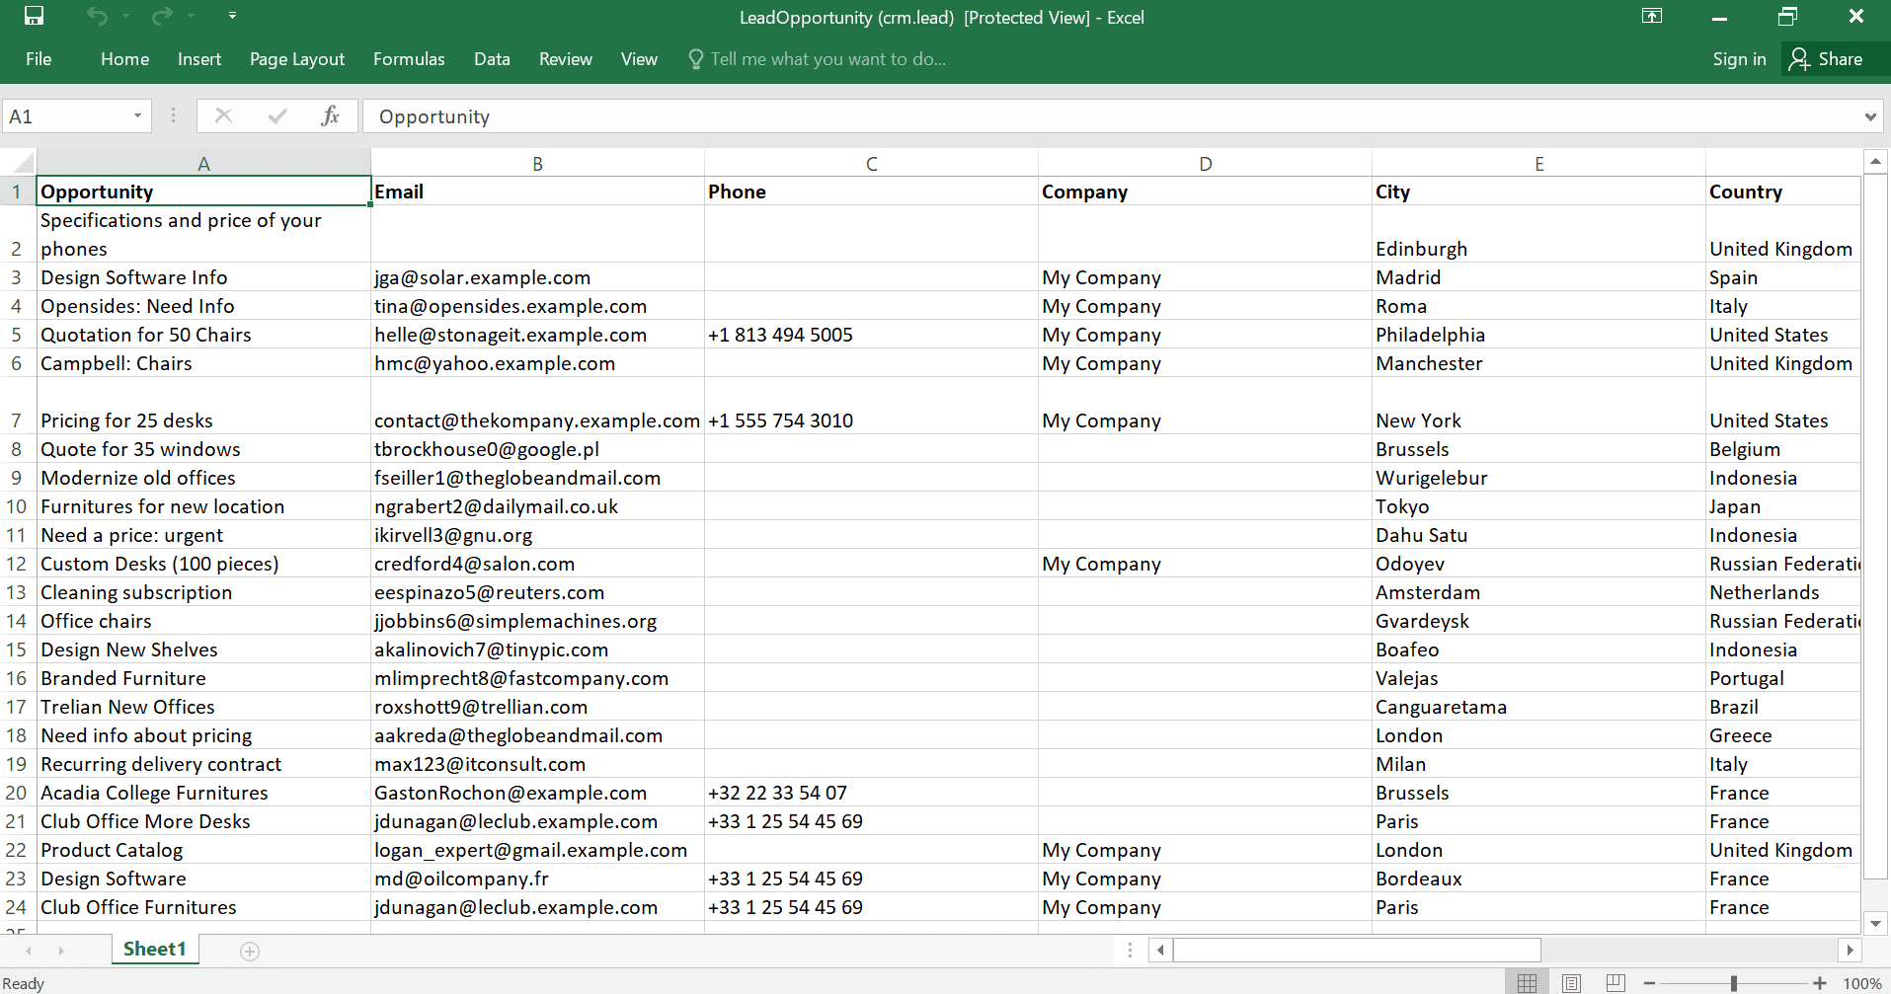
Task: Switch to the Home tab
Action: (124, 59)
